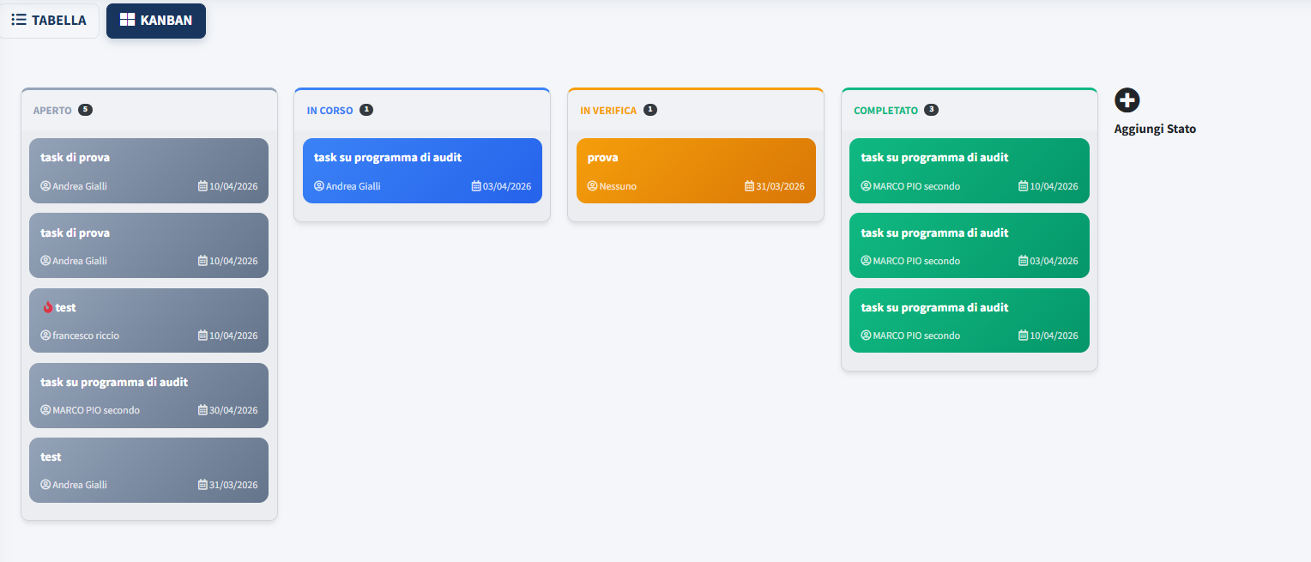
Task: Open the Completato task dated 03/04/2026
Action: click(x=969, y=245)
